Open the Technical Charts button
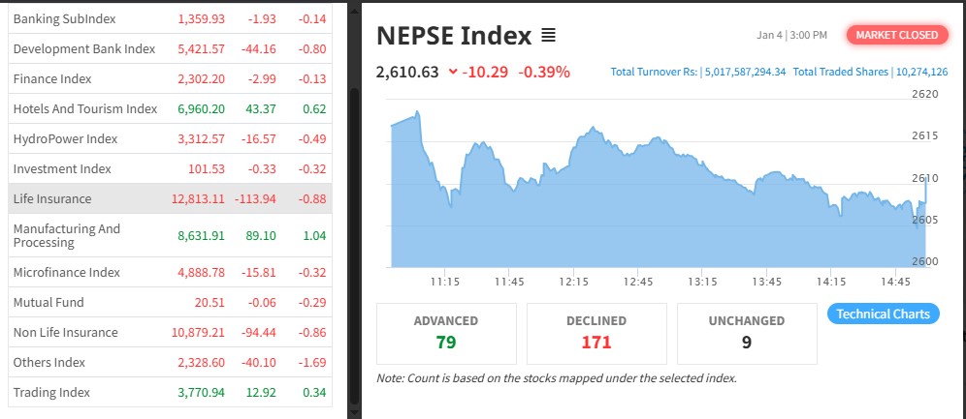The image size is (966, 419). click(x=883, y=314)
